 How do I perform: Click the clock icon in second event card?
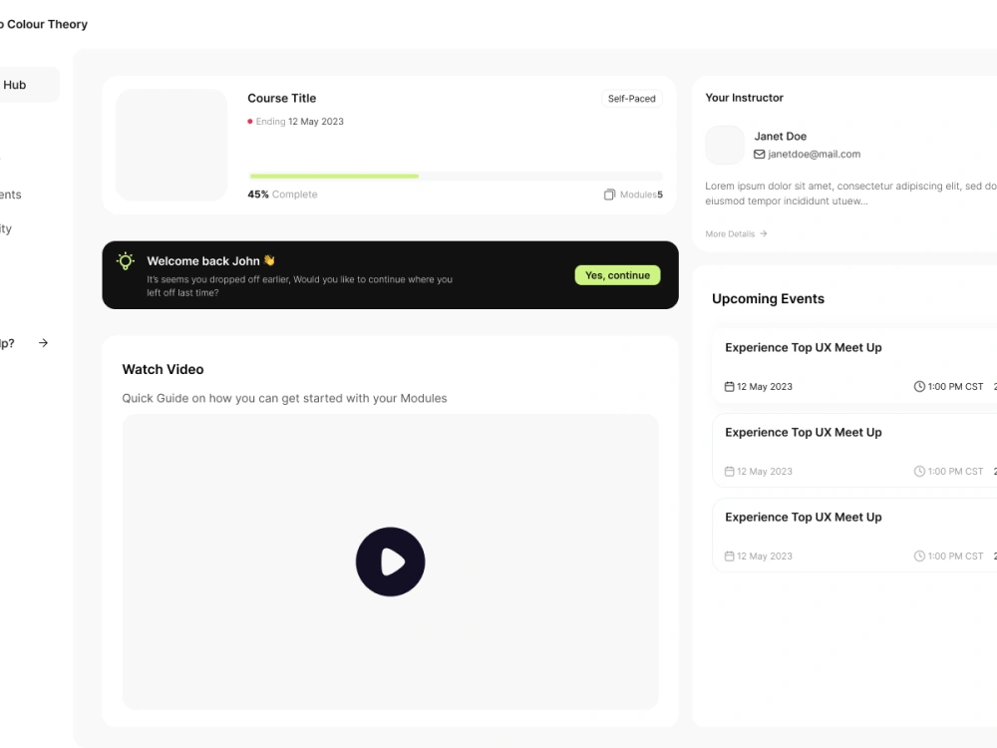pyautogui.click(x=919, y=472)
